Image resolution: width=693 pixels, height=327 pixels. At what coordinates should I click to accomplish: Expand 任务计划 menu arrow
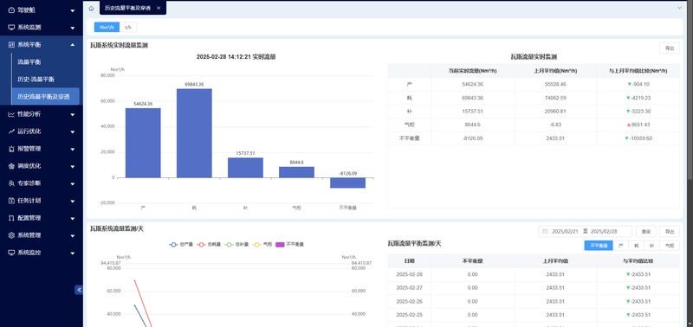[73, 201]
